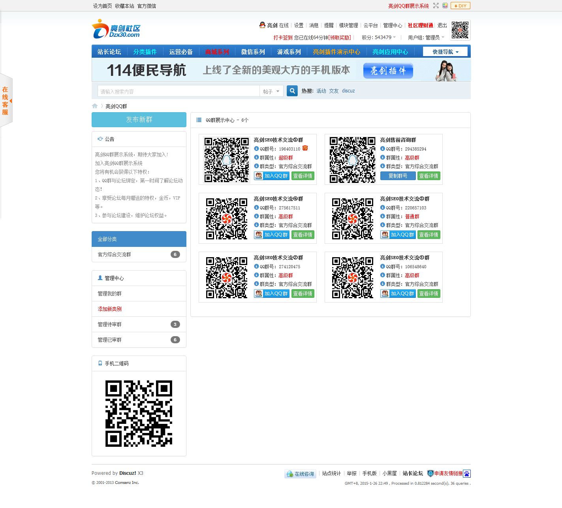Click the large 手机二维码 QR image

[x=139, y=414]
